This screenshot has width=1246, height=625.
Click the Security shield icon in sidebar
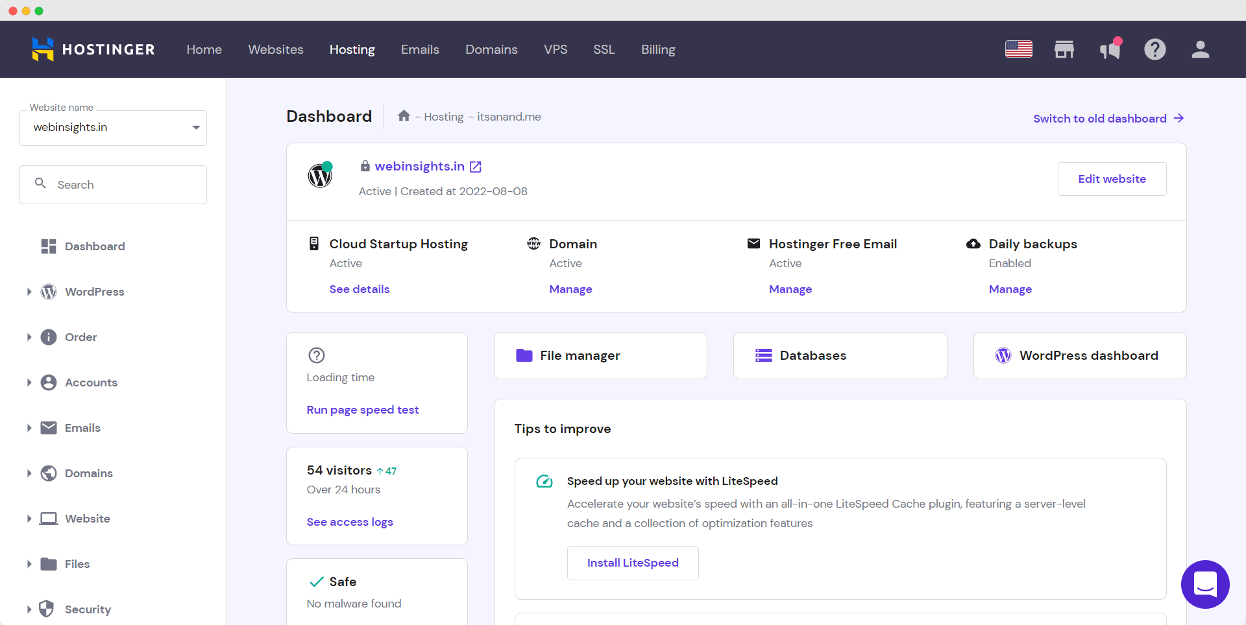pos(47,609)
